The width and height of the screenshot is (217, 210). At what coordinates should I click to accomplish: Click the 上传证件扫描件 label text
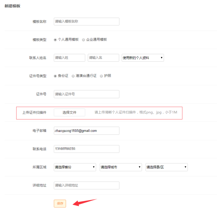[34, 112]
